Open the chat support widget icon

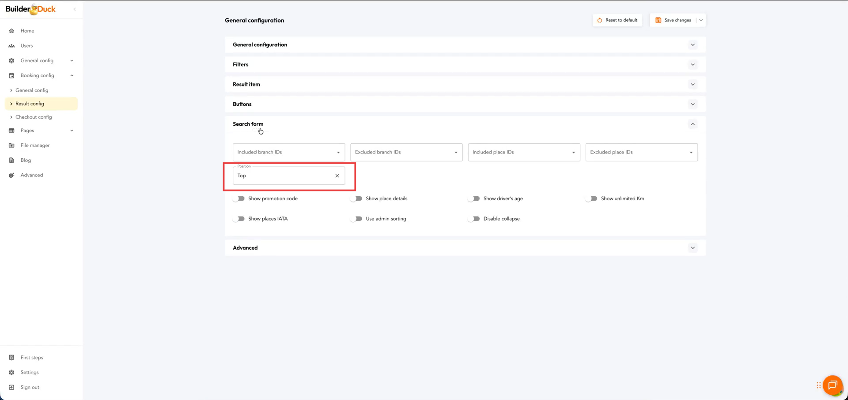coord(833,385)
